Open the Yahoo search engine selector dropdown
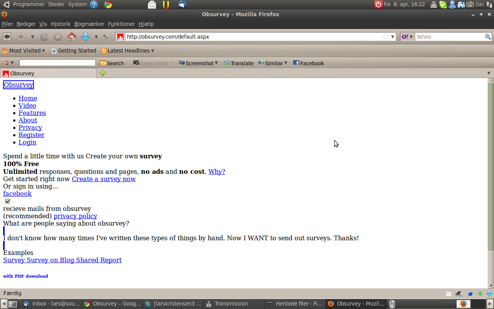This screenshot has height=309, width=494. tap(407, 37)
